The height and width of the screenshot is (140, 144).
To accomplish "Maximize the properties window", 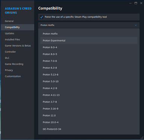I will coord(136,3).
